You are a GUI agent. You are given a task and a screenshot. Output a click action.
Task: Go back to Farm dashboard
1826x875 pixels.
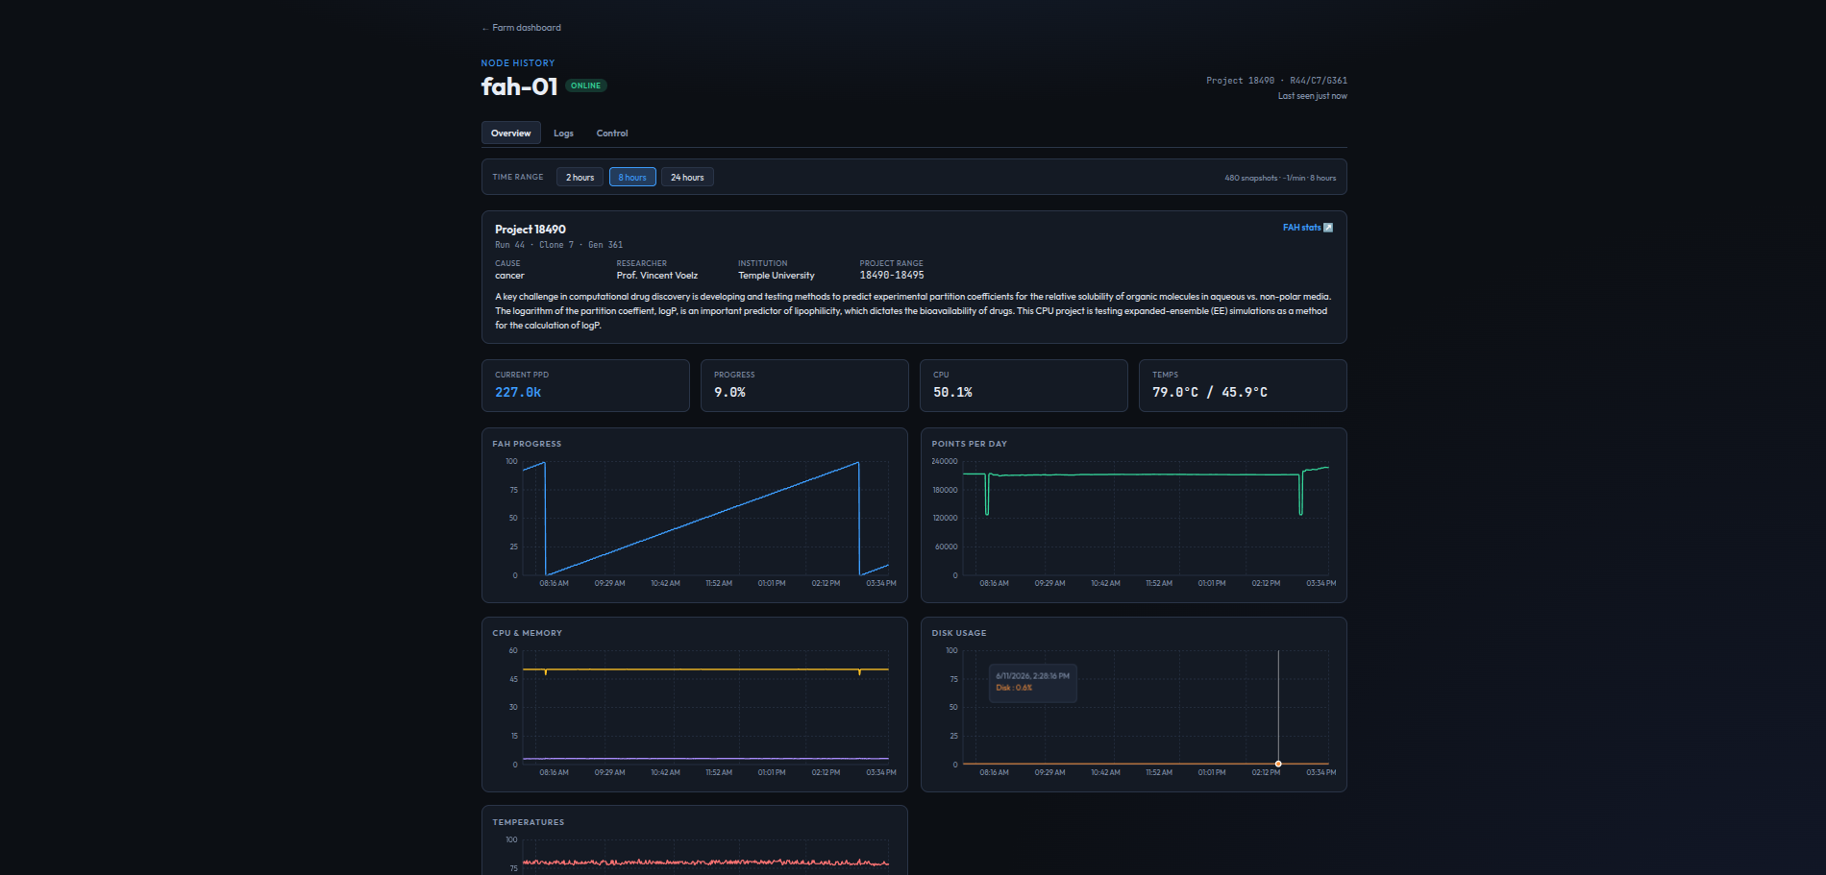(521, 28)
